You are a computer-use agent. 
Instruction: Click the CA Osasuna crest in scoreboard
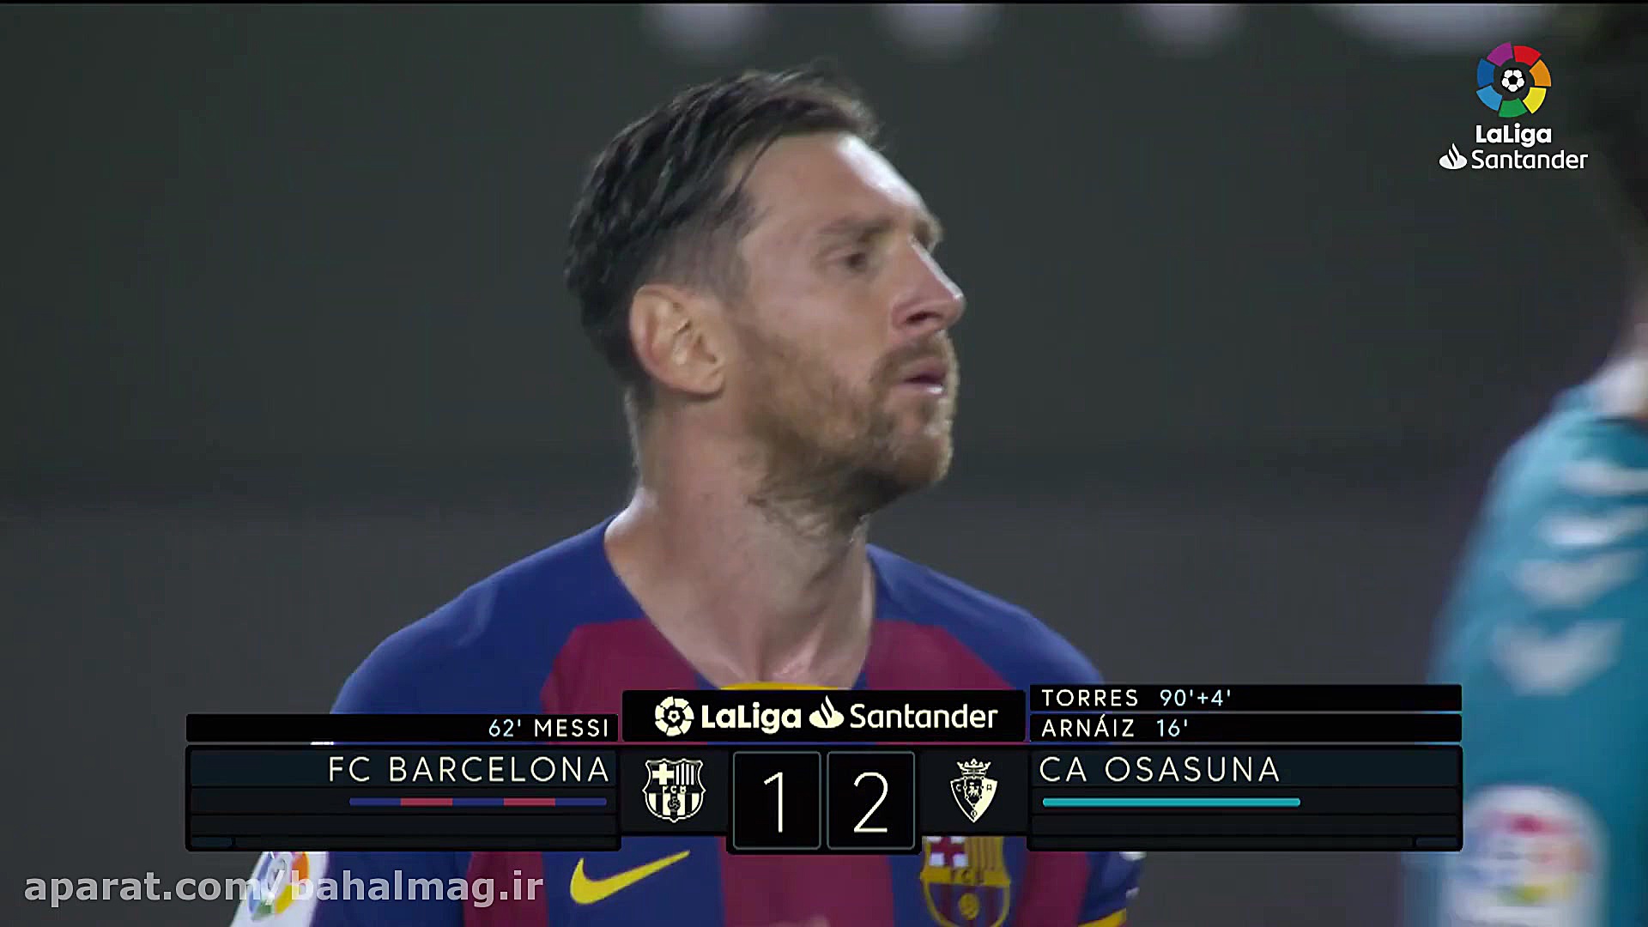[x=973, y=790]
